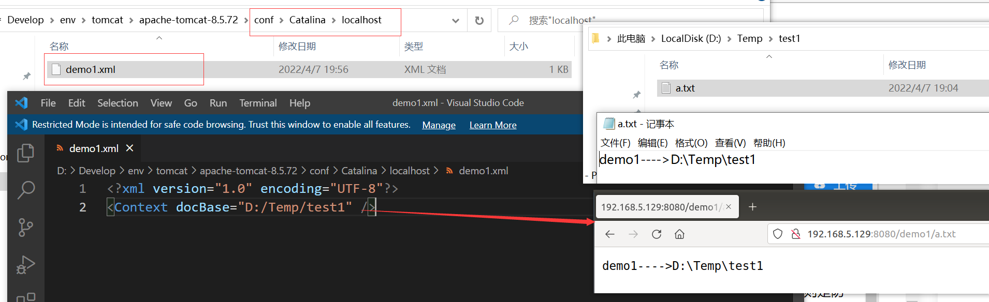Image resolution: width=989 pixels, height=302 pixels.
Task: Close the demo1.xml editor tab
Action: coord(130,148)
